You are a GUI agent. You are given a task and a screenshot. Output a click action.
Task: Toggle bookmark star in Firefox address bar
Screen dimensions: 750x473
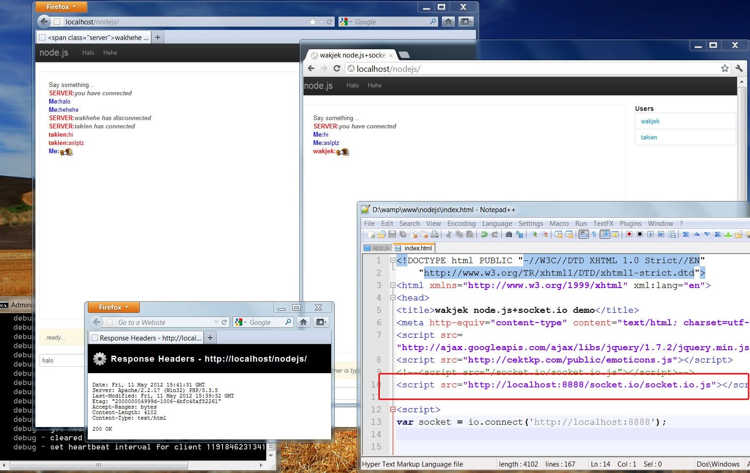(313, 22)
